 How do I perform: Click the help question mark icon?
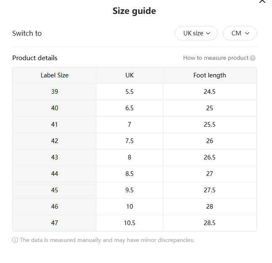click(x=253, y=58)
